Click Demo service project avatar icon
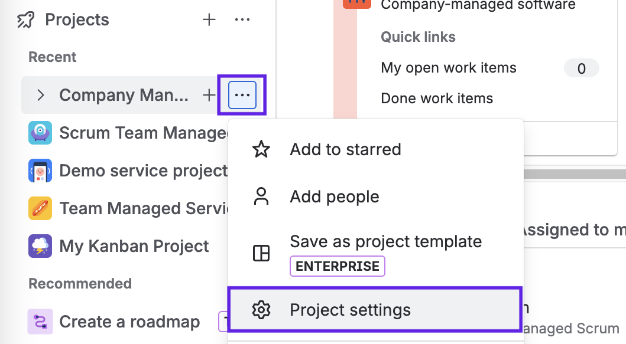This screenshot has height=344, width=626. 40,171
